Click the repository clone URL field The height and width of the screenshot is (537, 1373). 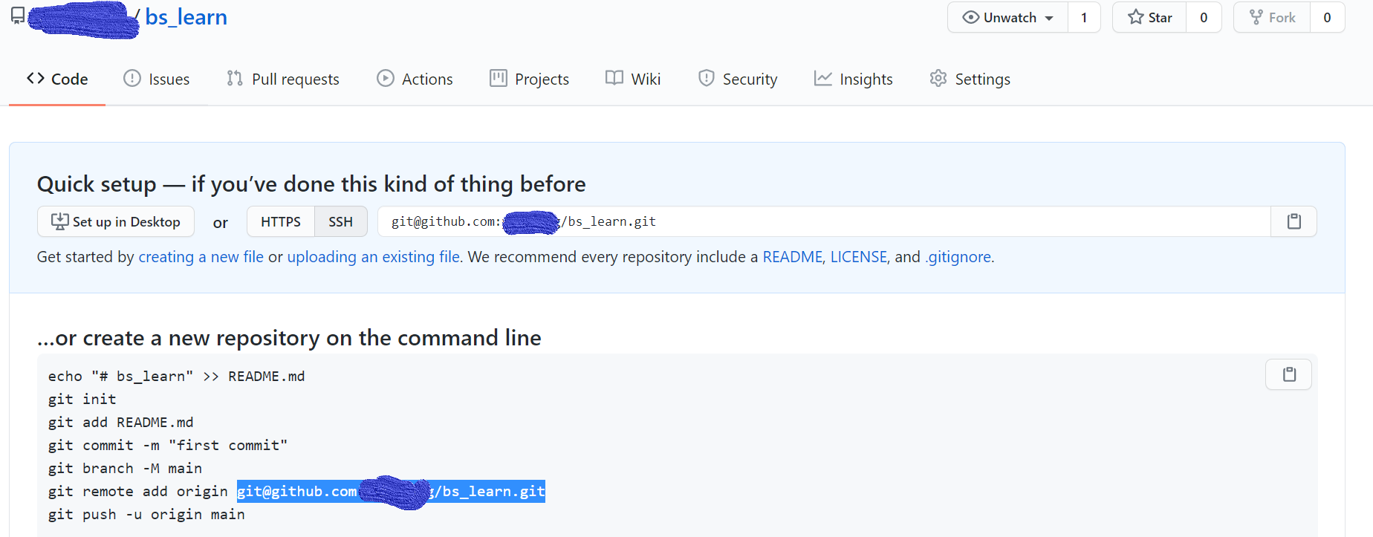pyautogui.click(x=824, y=221)
